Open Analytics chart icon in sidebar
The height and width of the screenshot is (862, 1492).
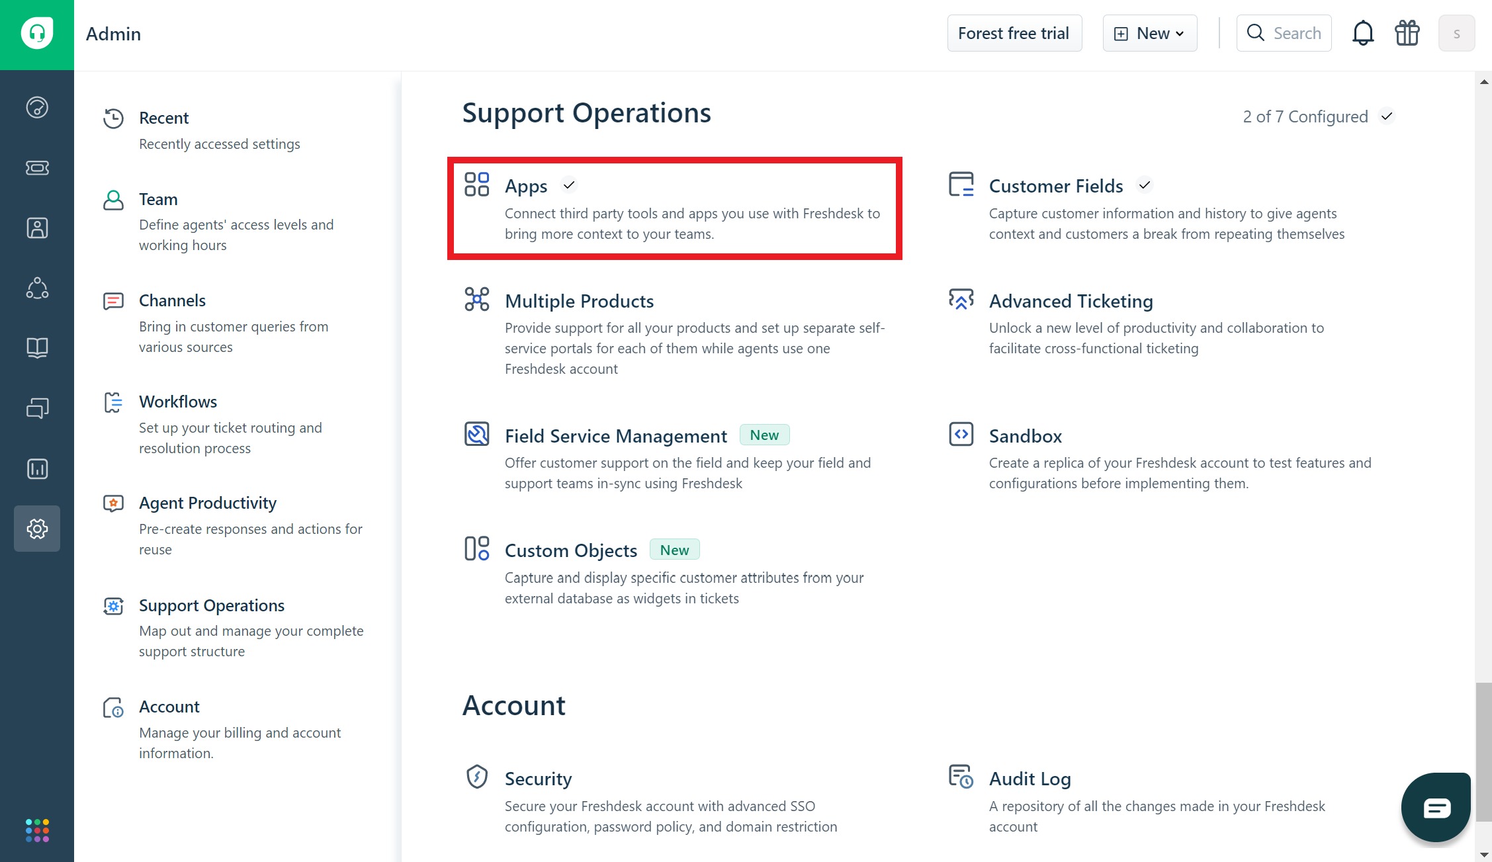(x=37, y=469)
